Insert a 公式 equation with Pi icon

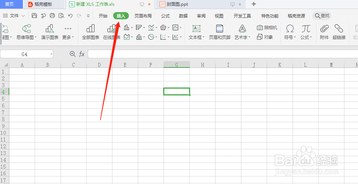[306, 32]
